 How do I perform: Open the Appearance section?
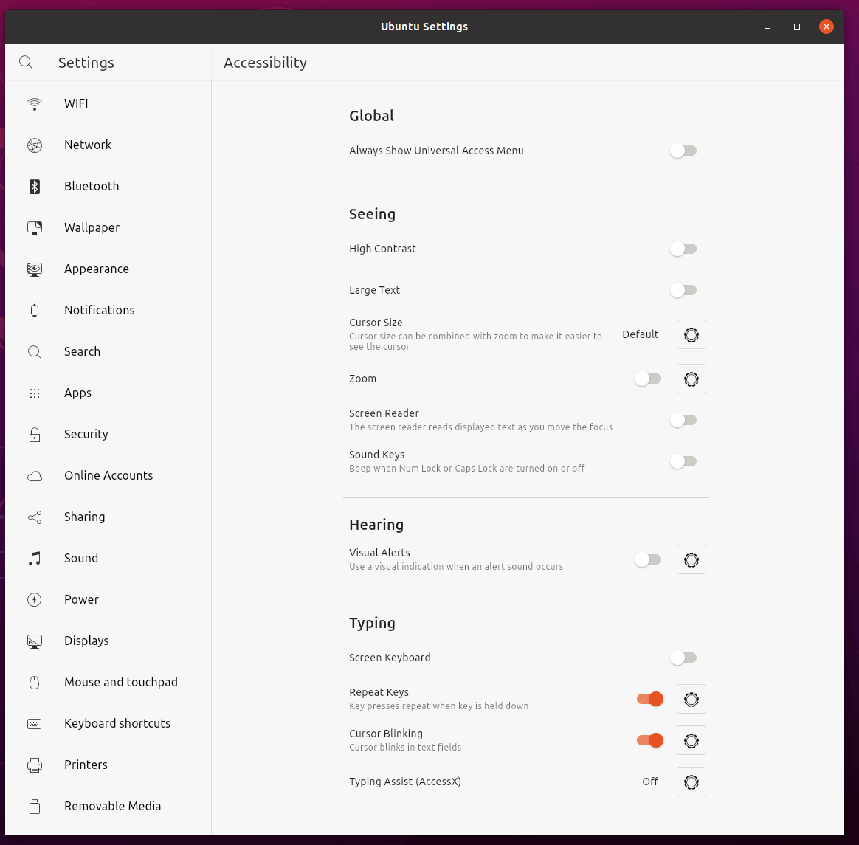[x=108, y=269]
